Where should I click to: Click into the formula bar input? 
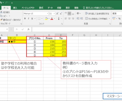77,29
